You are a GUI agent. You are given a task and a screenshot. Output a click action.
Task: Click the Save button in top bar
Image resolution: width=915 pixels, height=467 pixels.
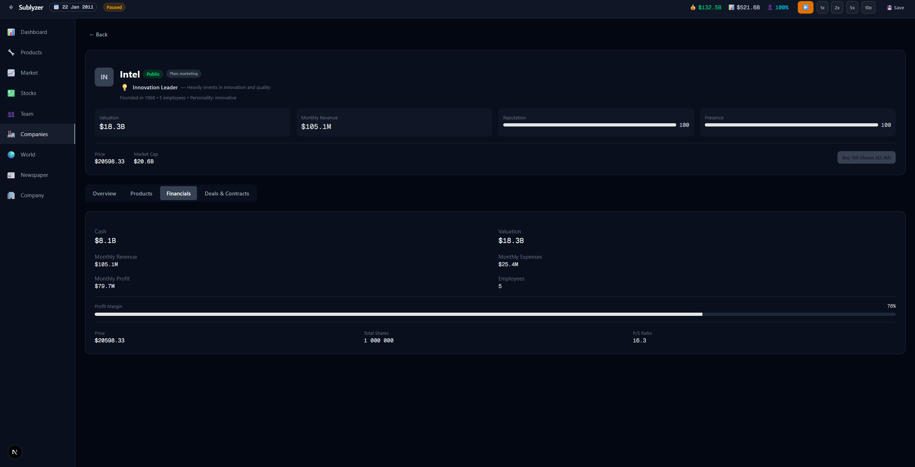tap(895, 8)
